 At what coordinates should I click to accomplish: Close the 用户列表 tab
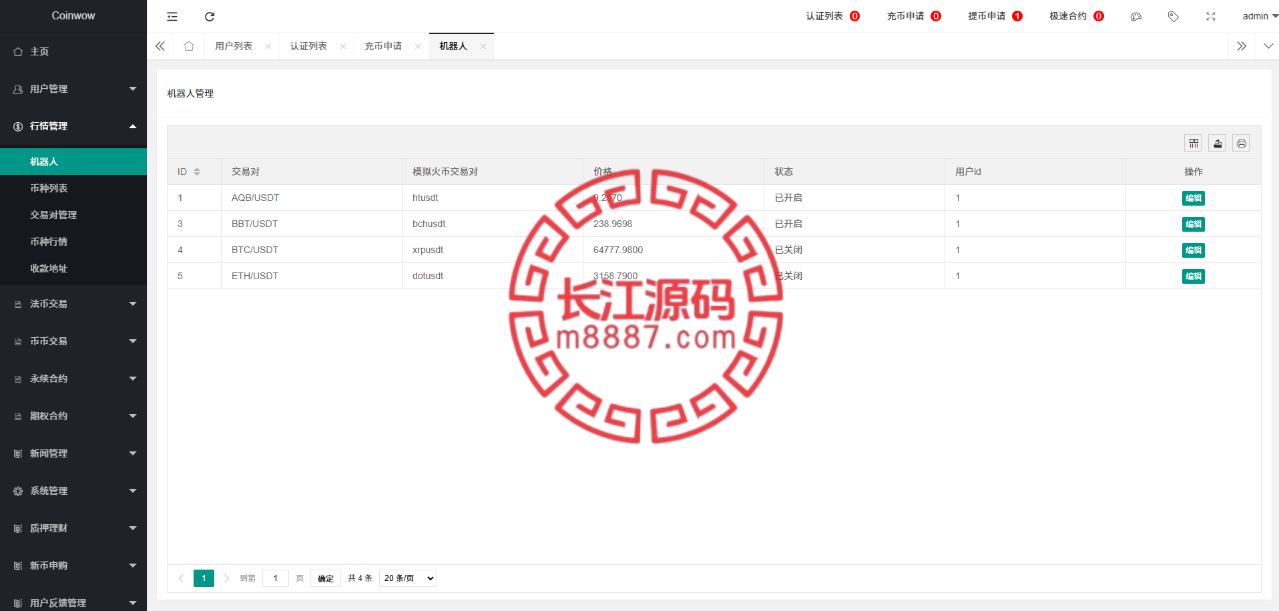click(x=268, y=46)
